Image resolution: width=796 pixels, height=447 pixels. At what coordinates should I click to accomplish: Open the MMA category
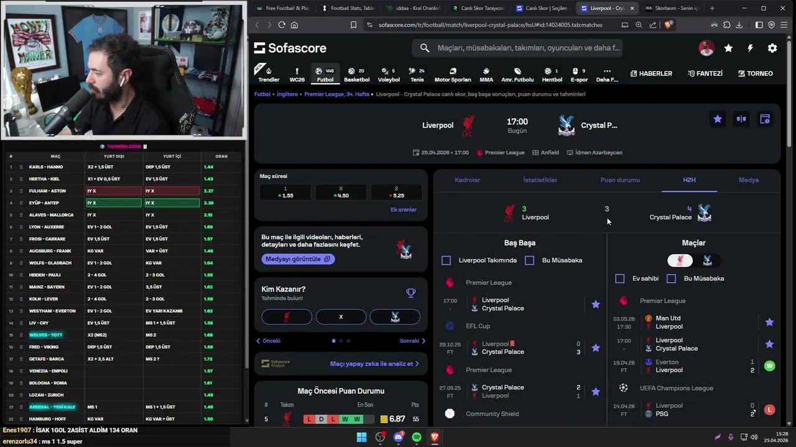[x=486, y=74]
